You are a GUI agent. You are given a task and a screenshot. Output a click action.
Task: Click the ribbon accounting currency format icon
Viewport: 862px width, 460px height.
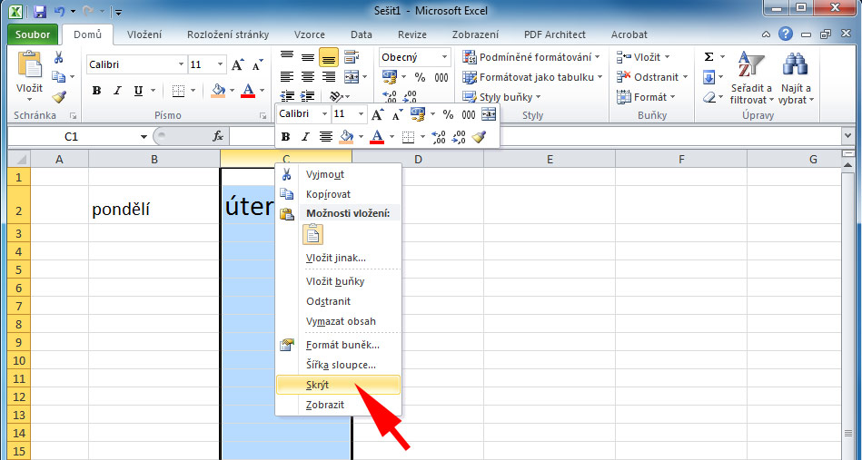390,77
